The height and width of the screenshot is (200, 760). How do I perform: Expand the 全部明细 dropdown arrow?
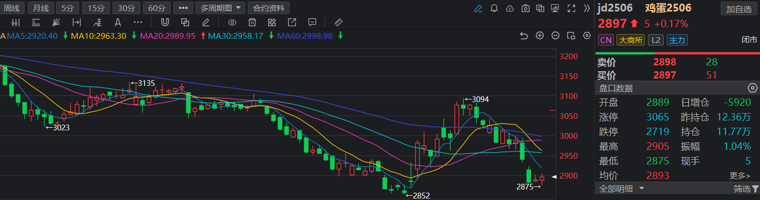click(641, 188)
